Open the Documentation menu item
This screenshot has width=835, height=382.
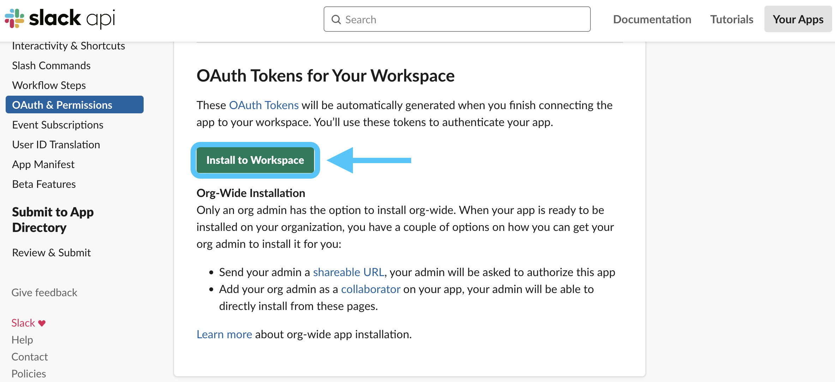coord(652,19)
